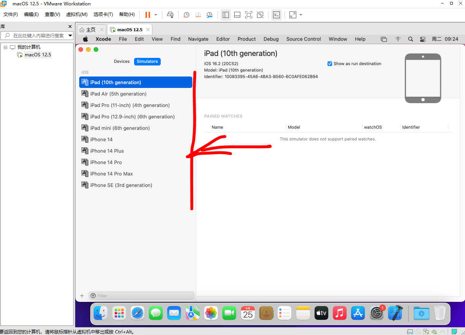The height and width of the screenshot is (335, 465).
Task: Click the VMware take snapshot icon
Action: (187, 15)
